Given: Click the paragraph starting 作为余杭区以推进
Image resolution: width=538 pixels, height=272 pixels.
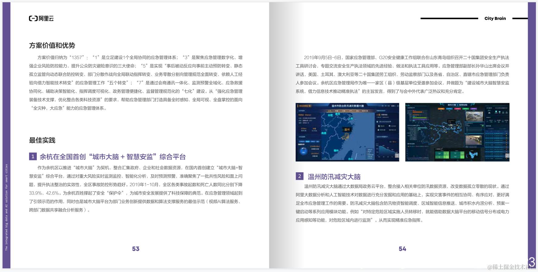Looking at the screenshot, I should click(x=136, y=189).
